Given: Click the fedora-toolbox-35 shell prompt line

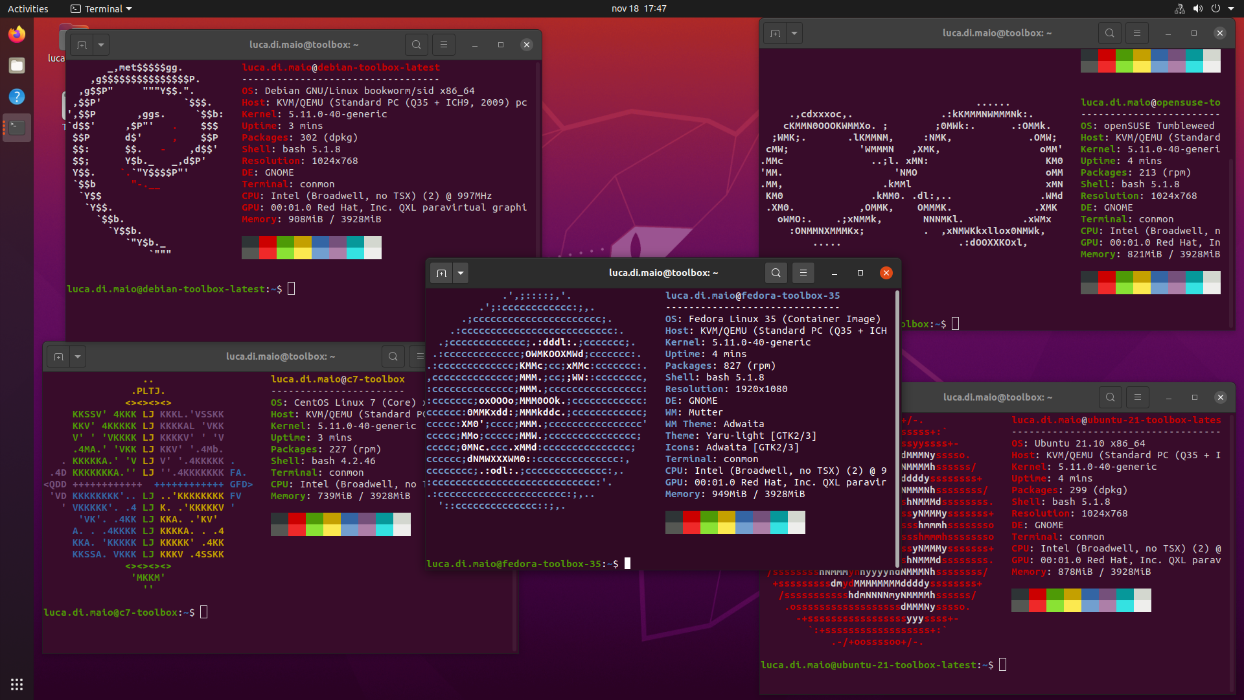Looking at the screenshot, I should pyautogui.click(x=529, y=564).
